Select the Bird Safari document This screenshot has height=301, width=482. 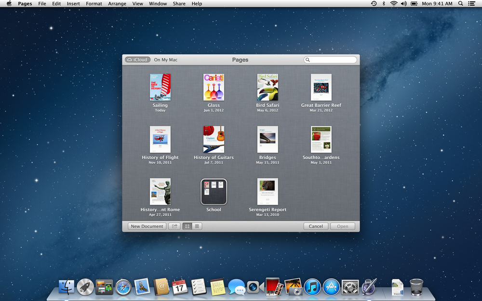(x=268, y=87)
